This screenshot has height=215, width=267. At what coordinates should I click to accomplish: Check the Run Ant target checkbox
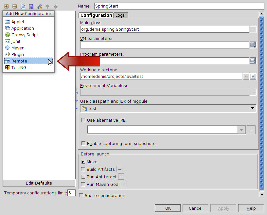83,177
